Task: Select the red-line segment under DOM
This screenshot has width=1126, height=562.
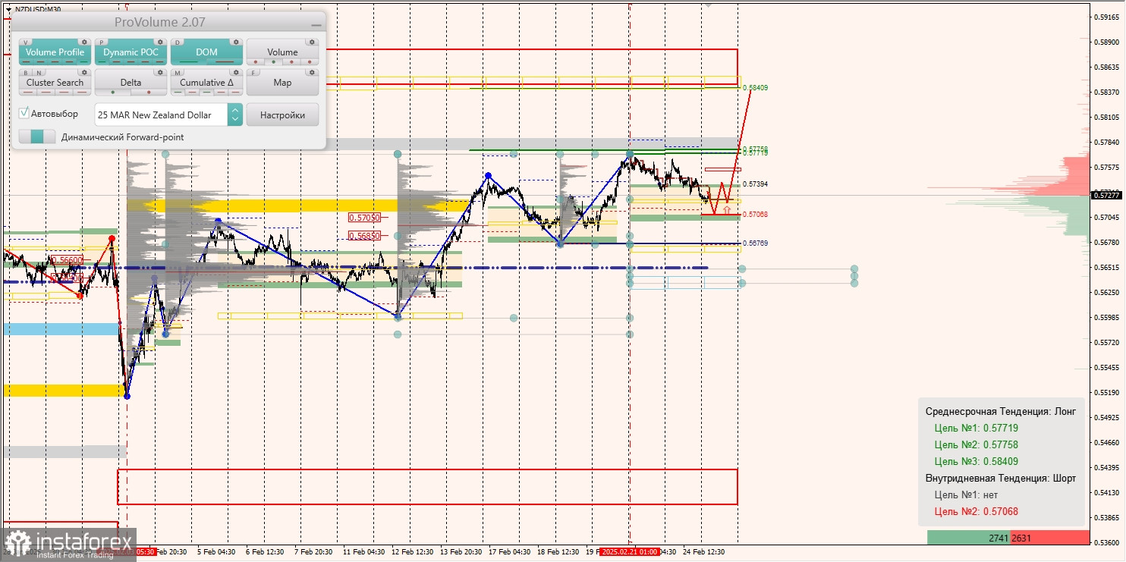Action: click(225, 62)
